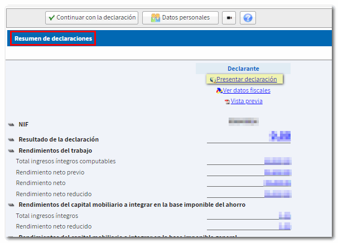Select the Resumen de declaraciones header tab
This screenshot has width=338, height=243.
[53, 39]
